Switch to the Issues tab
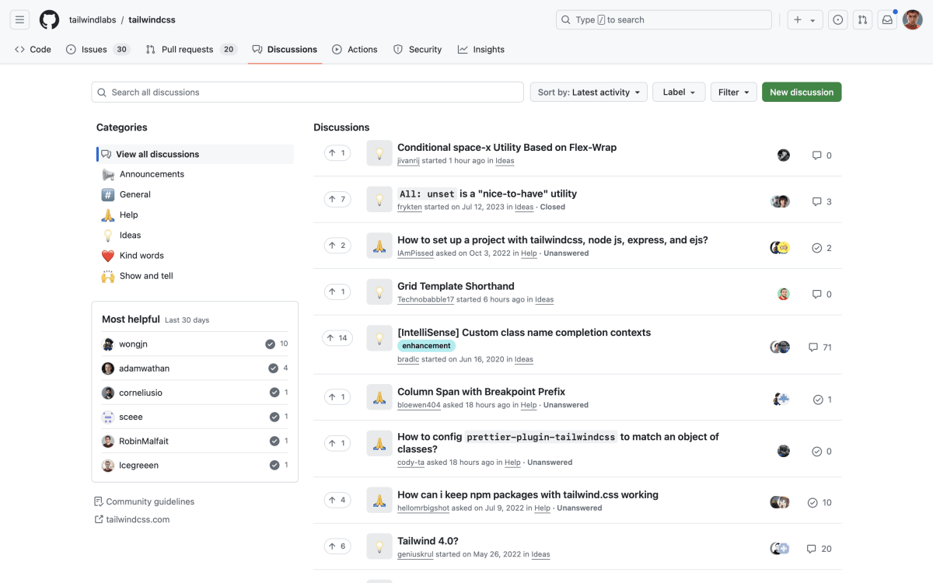The height and width of the screenshot is (583, 933). (x=97, y=49)
